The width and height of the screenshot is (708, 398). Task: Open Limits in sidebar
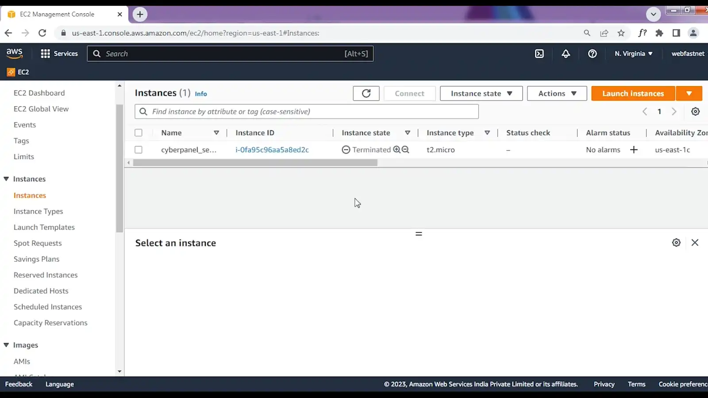[24, 157]
